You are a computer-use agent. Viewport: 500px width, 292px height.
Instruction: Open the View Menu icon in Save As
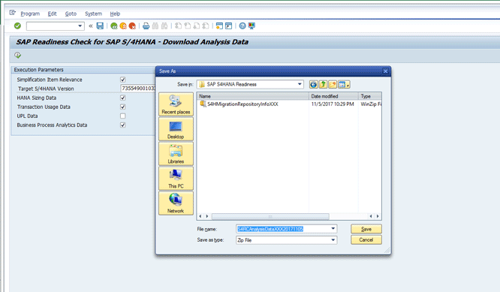344,85
